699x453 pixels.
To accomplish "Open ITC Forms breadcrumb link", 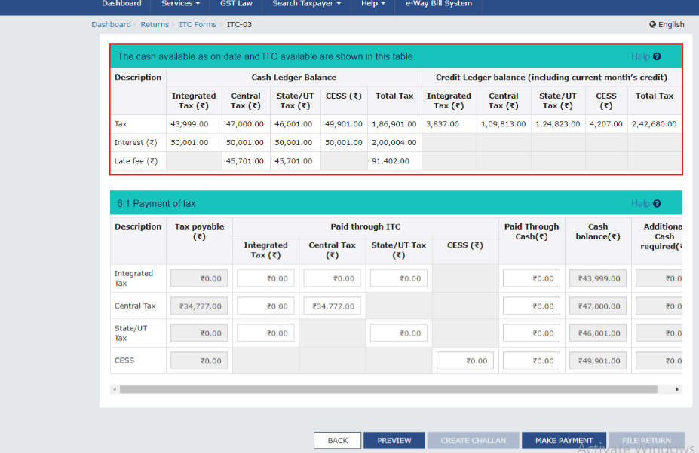I will pos(198,25).
